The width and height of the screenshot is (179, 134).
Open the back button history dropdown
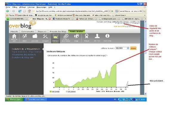(x=10, y=11)
